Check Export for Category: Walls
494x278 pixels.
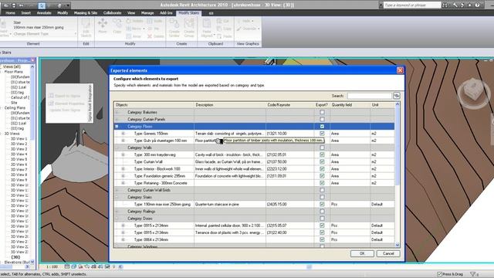pos(322,147)
